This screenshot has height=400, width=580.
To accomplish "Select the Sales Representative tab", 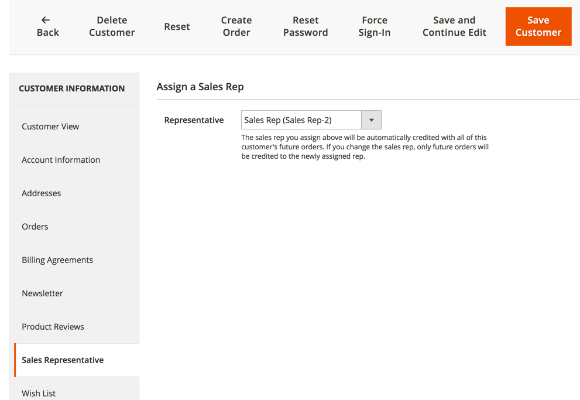I will (x=63, y=360).
